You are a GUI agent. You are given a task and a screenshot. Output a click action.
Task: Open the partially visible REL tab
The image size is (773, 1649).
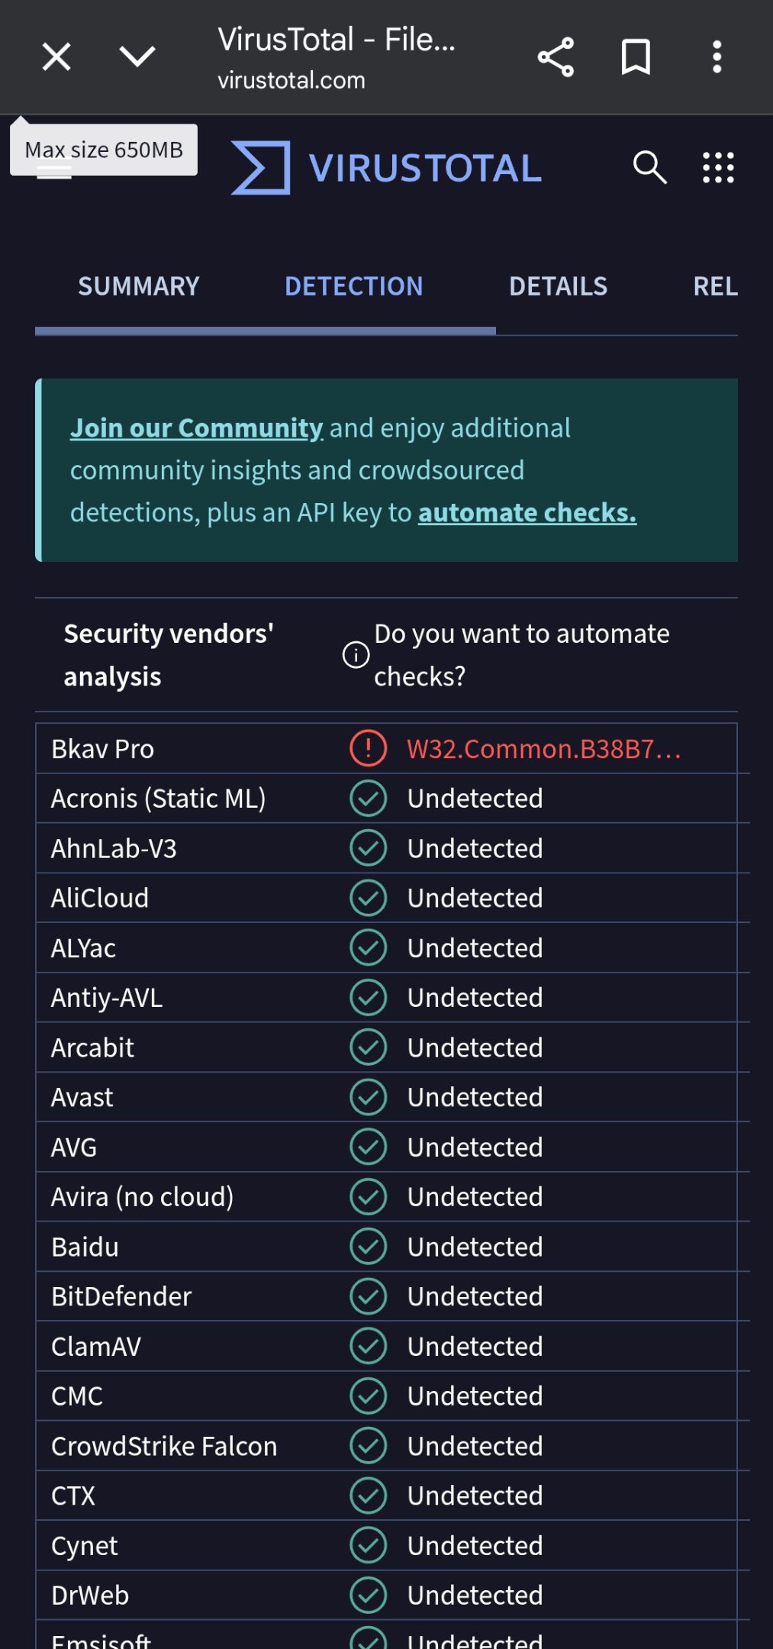click(716, 286)
